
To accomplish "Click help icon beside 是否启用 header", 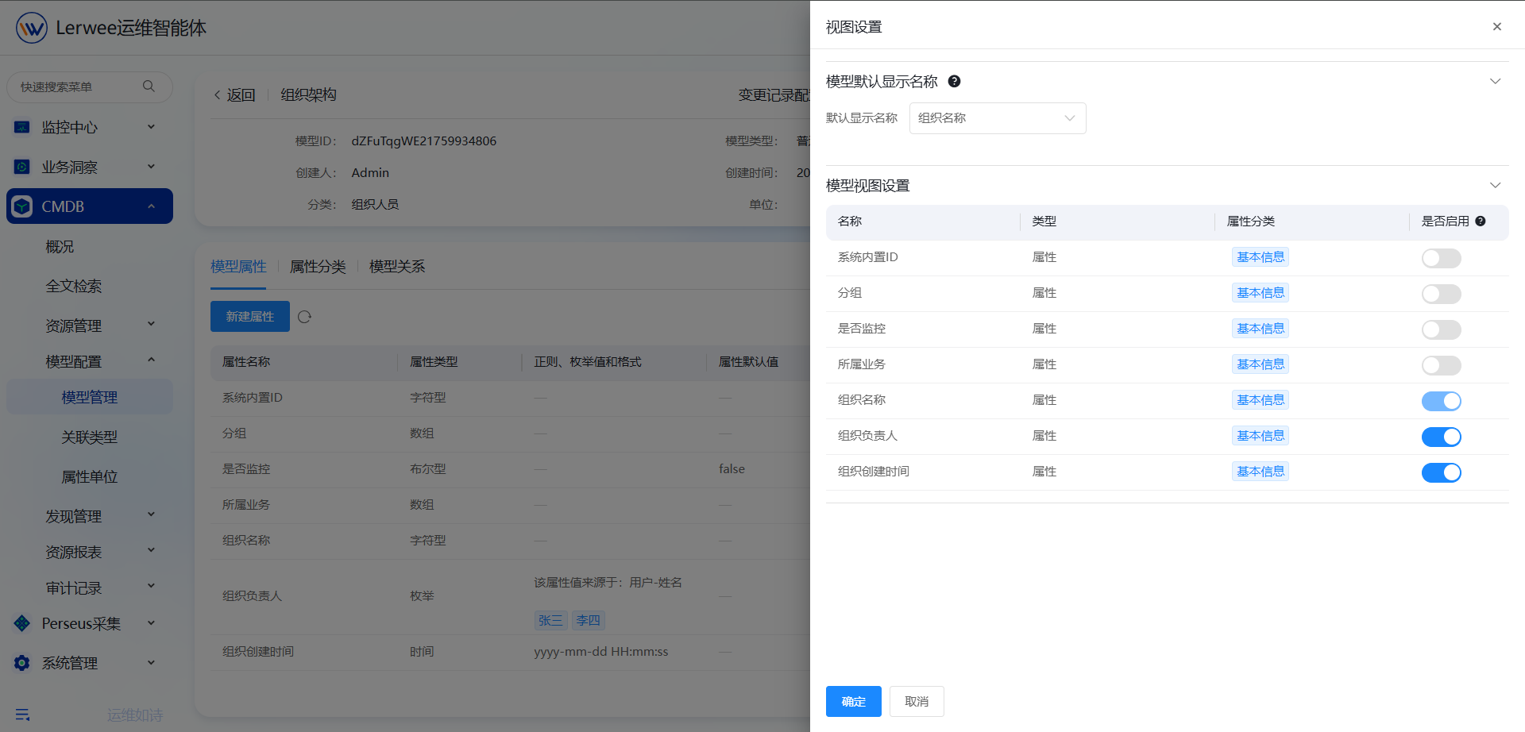I will point(1481,222).
